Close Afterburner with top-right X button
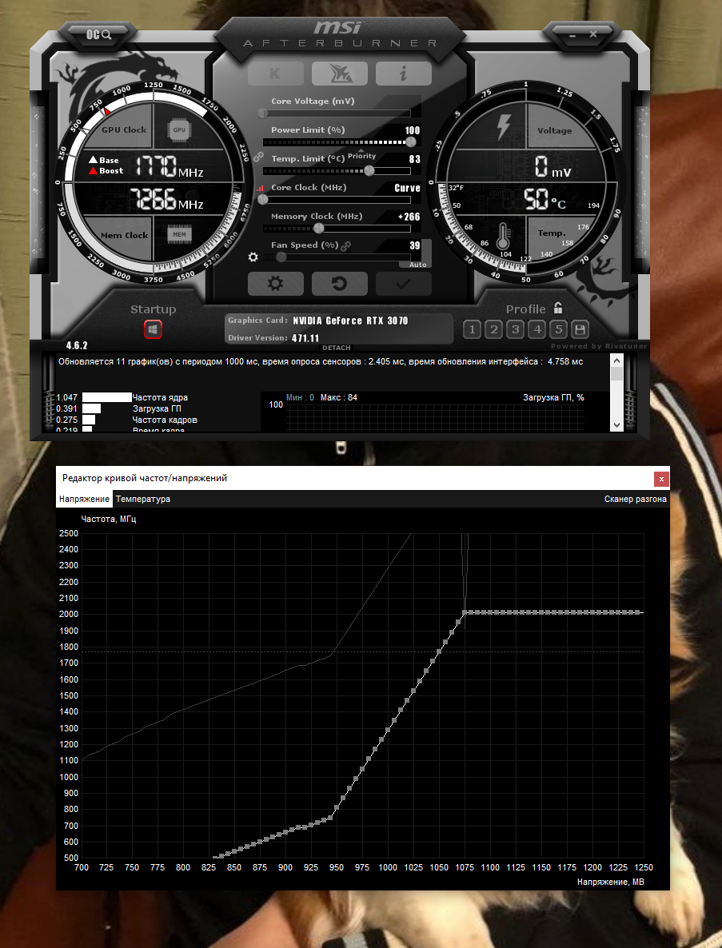This screenshot has height=948, width=722. (x=593, y=34)
